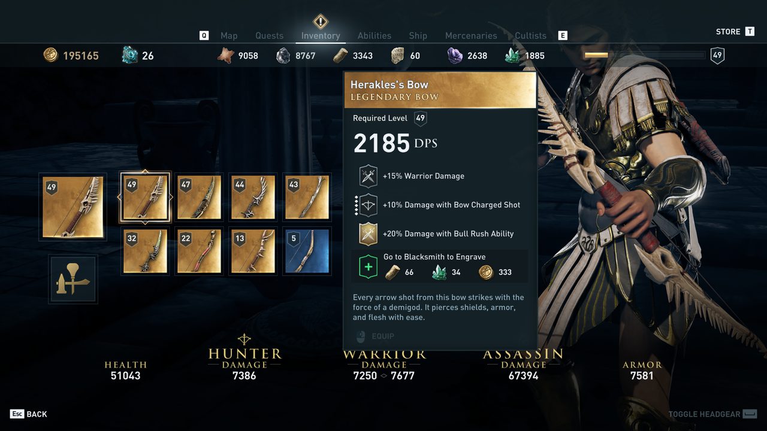Image resolution: width=767 pixels, height=431 pixels.
Task: Click the experience progress bar
Action: [x=645, y=55]
